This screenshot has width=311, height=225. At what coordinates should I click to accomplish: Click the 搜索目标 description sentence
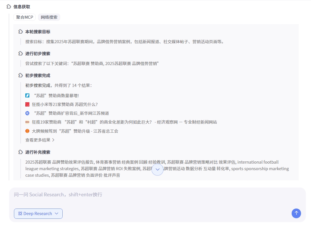click(x=124, y=42)
